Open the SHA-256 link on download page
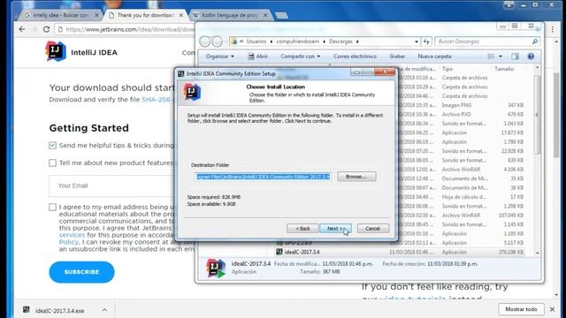Screen dimensions: 566x318 [156, 100]
